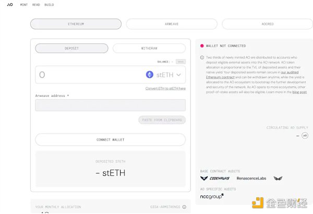Click the ncc group audit logo

click(x=212, y=196)
